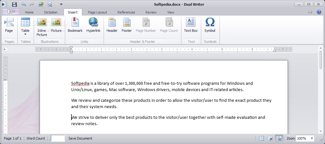The width and height of the screenshot is (325, 144).
Task: Edit the document Footer
Action: click(127, 25)
